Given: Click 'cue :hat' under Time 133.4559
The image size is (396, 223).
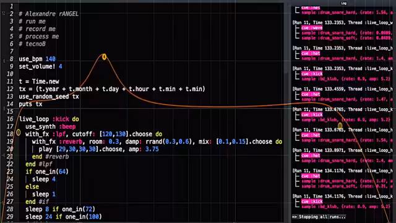Looking at the screenshot, I should click(311, 94).
